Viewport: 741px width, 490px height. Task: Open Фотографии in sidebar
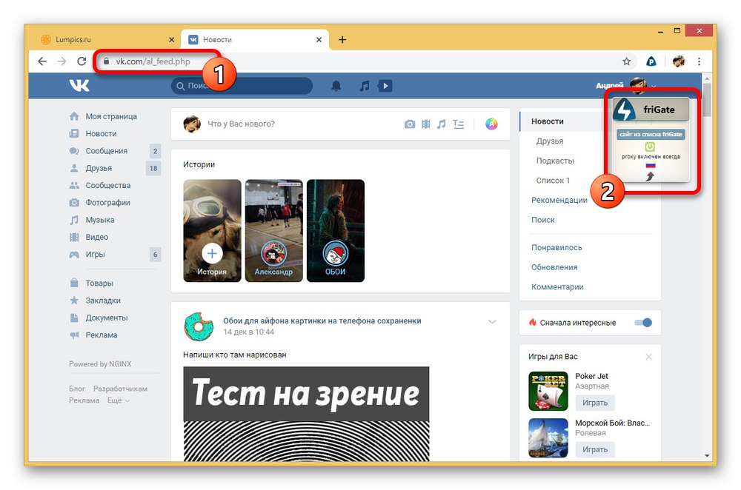pyautogui.click(x=107, y=203)
